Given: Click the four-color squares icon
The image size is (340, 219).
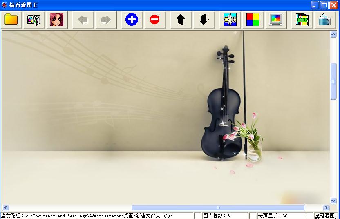Looking at the screenshot, I should [x=253, y=20].
